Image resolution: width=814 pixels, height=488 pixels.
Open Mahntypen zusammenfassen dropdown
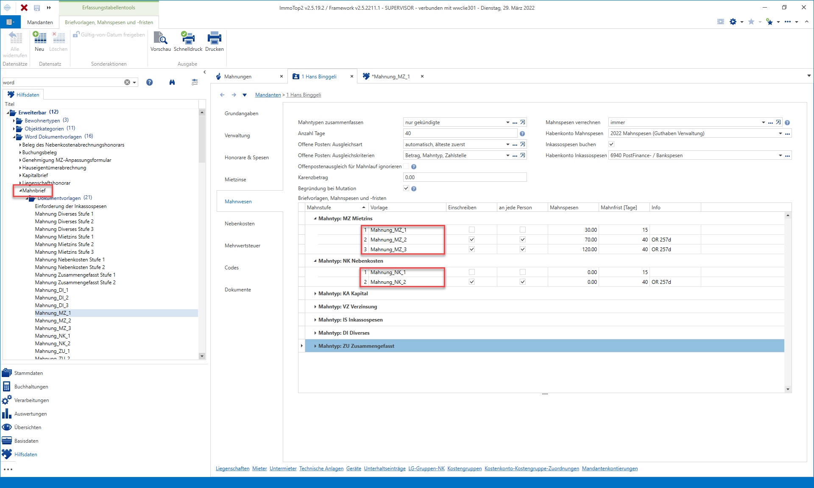[507, 122]
